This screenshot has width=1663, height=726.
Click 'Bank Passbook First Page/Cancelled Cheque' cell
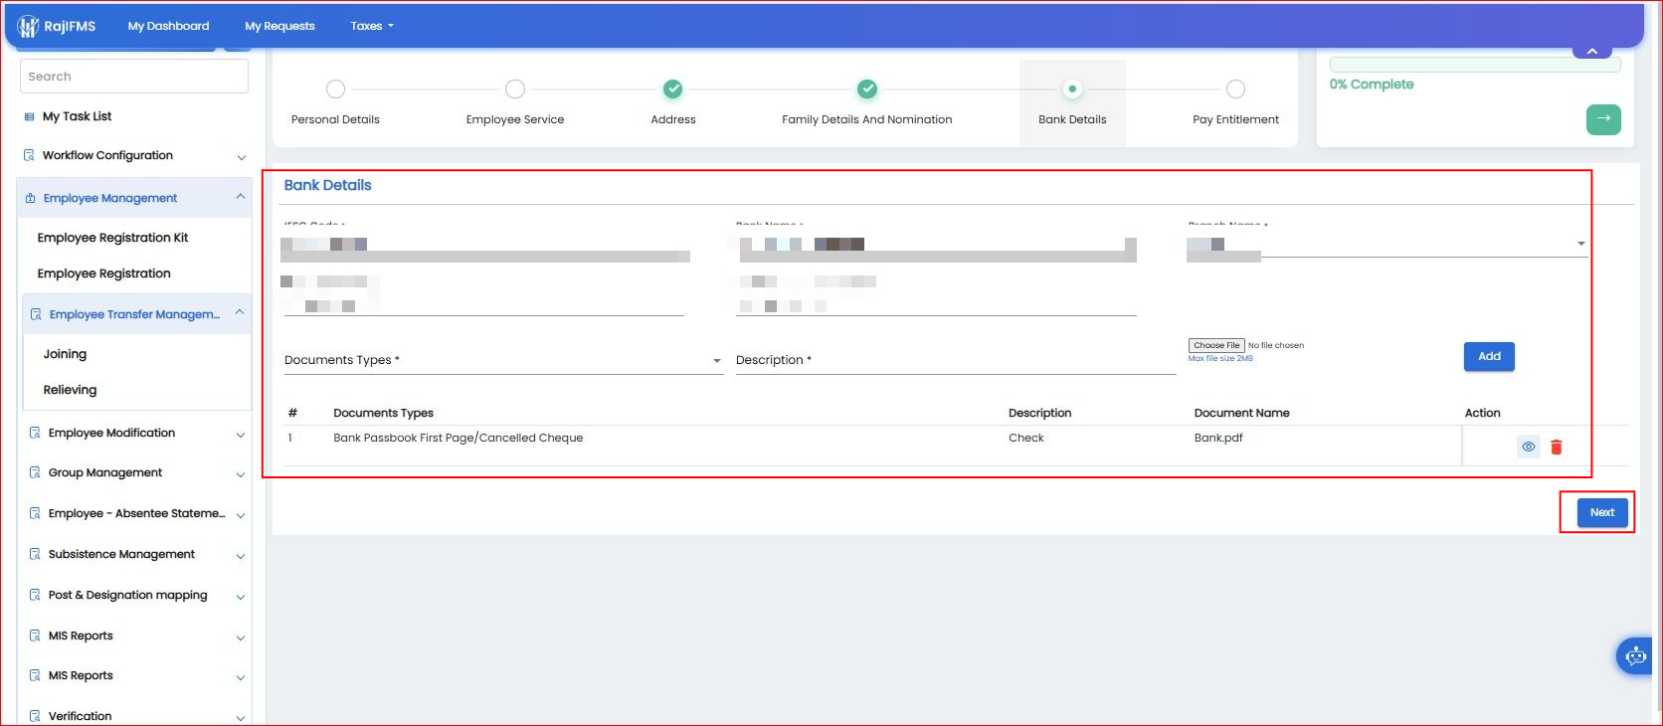point(459,438)
